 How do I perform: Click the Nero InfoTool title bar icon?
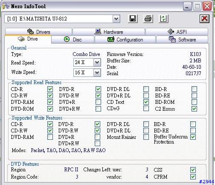coord(6,6)
